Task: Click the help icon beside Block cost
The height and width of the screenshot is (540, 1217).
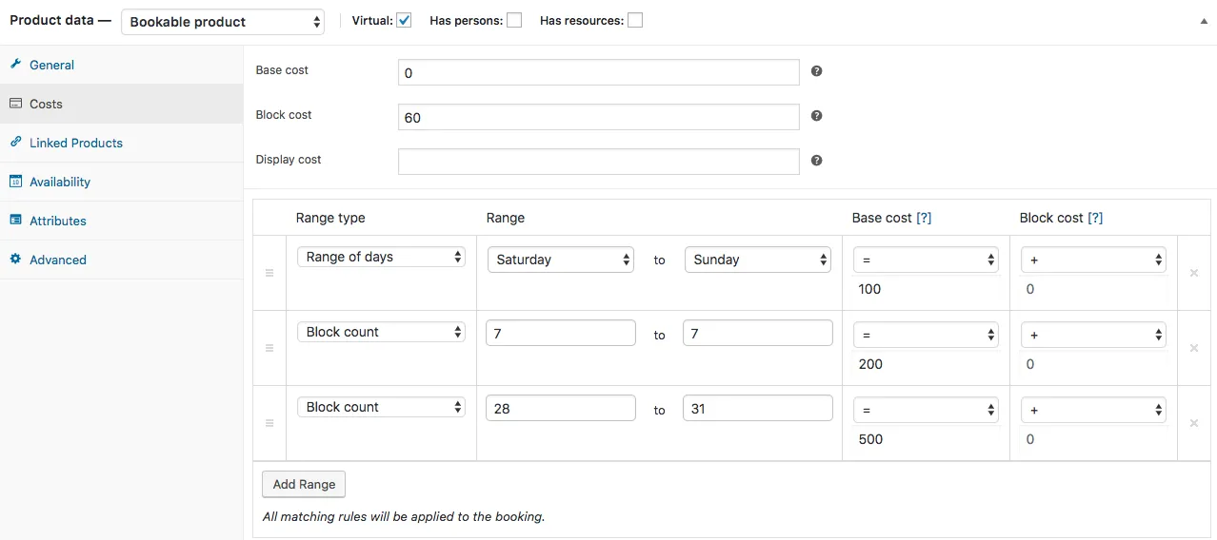Action: tap(816, 116)
